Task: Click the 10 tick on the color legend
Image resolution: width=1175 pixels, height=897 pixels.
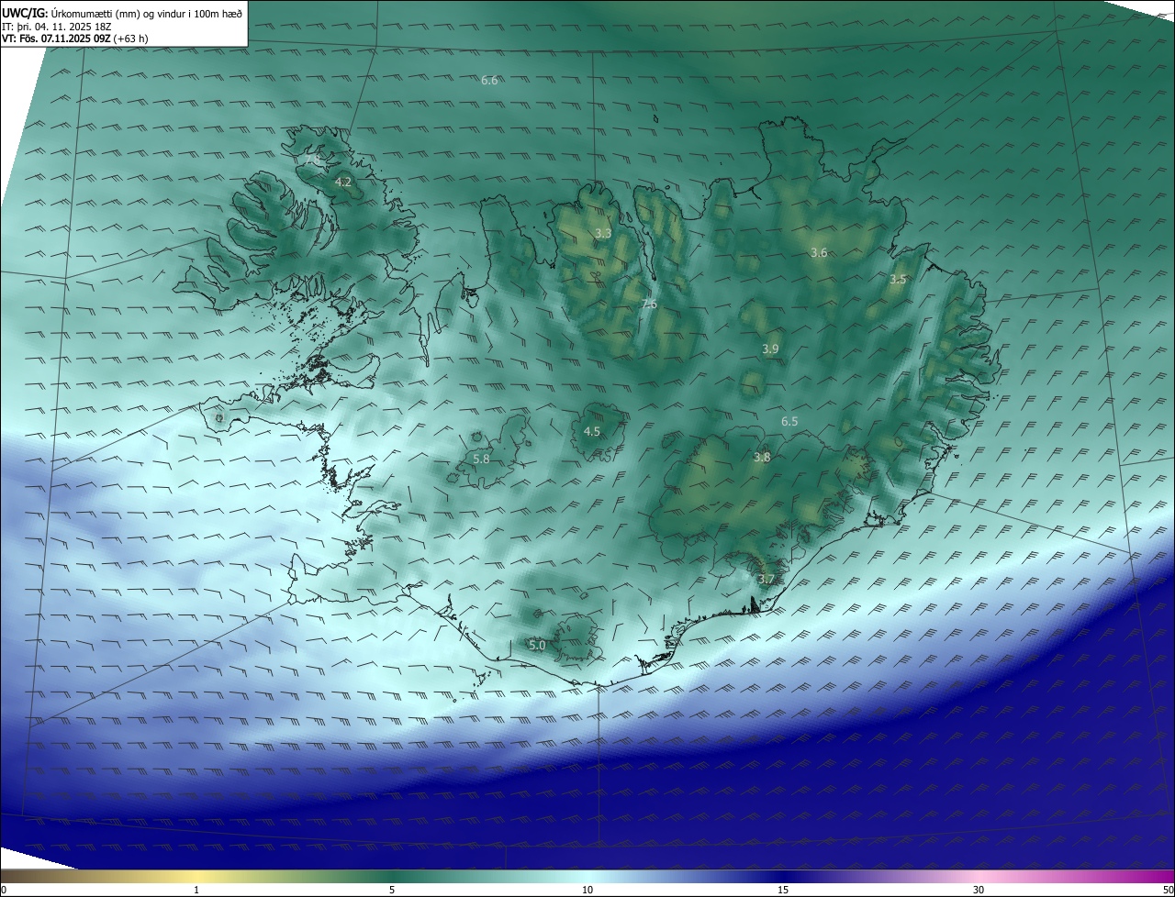Action: point(587,890)
